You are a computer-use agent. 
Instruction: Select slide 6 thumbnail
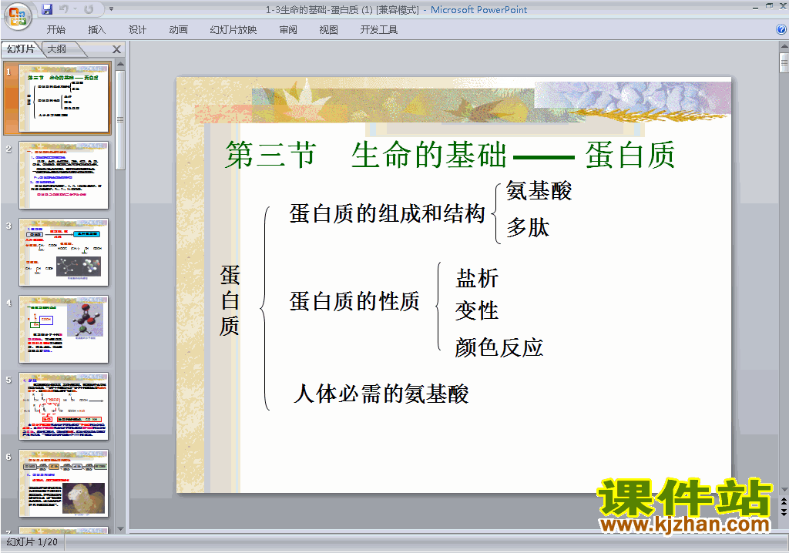tap(63, 483)
